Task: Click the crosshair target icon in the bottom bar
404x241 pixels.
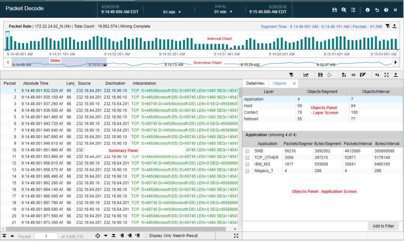Action: [x=98, y=235]
